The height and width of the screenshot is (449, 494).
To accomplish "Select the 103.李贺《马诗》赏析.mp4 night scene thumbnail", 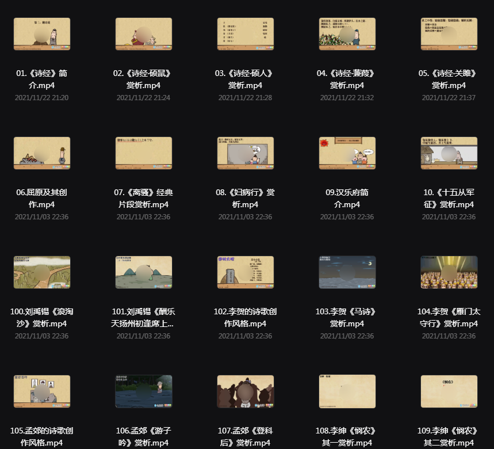I will (x=347, y=272).
